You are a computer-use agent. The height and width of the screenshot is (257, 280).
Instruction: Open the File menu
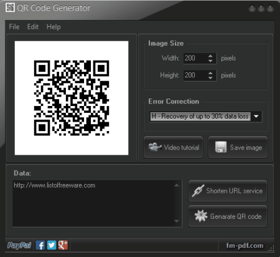coord(14,27)
